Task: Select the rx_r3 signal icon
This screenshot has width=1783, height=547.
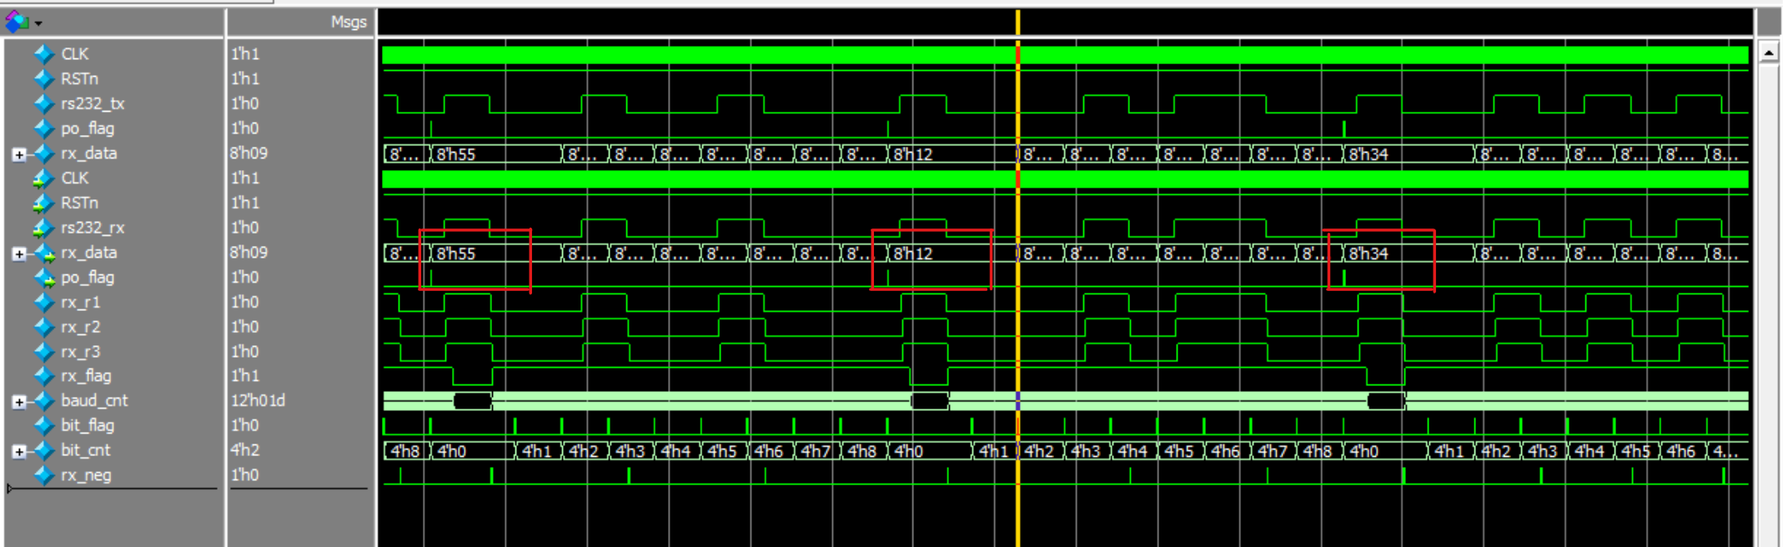Action: tap(44, 352)
